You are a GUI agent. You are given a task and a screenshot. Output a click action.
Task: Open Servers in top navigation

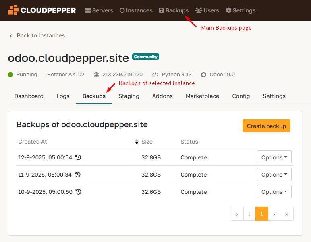tap(99, 10)
